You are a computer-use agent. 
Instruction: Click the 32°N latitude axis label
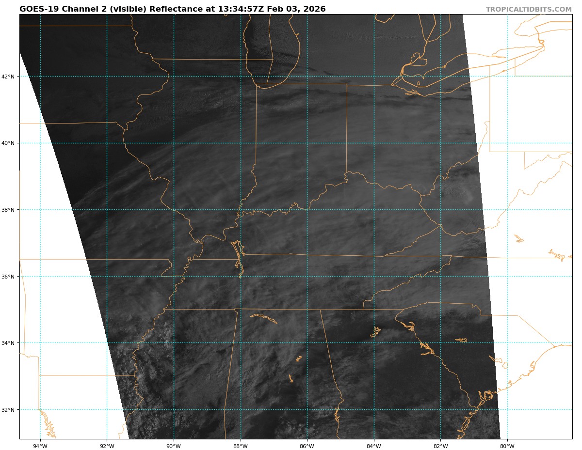(x=10, y=410)
